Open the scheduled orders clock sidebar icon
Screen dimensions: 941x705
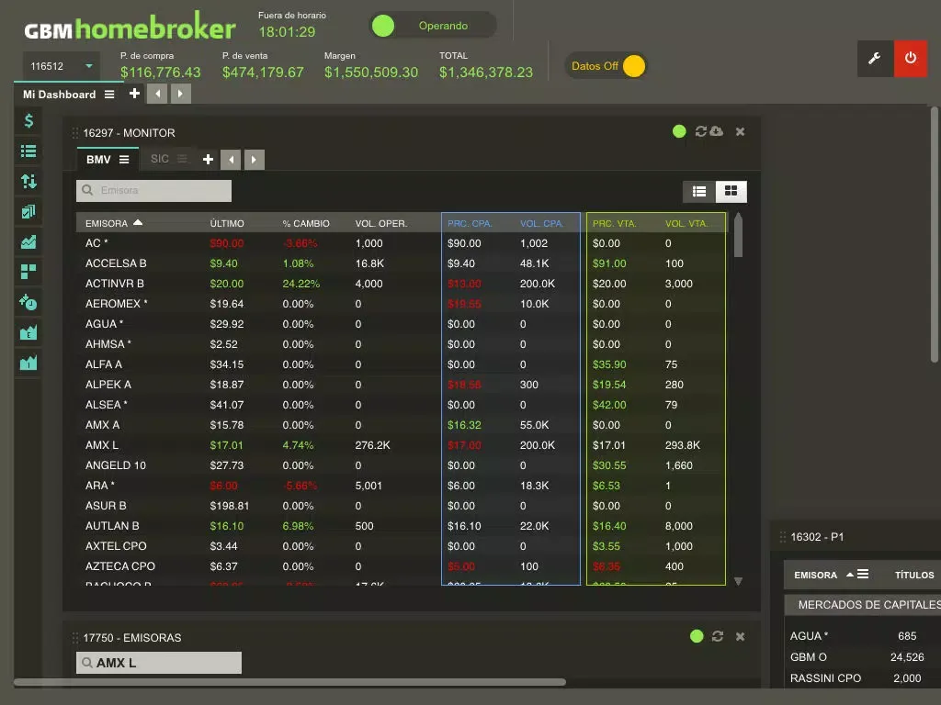28,302
